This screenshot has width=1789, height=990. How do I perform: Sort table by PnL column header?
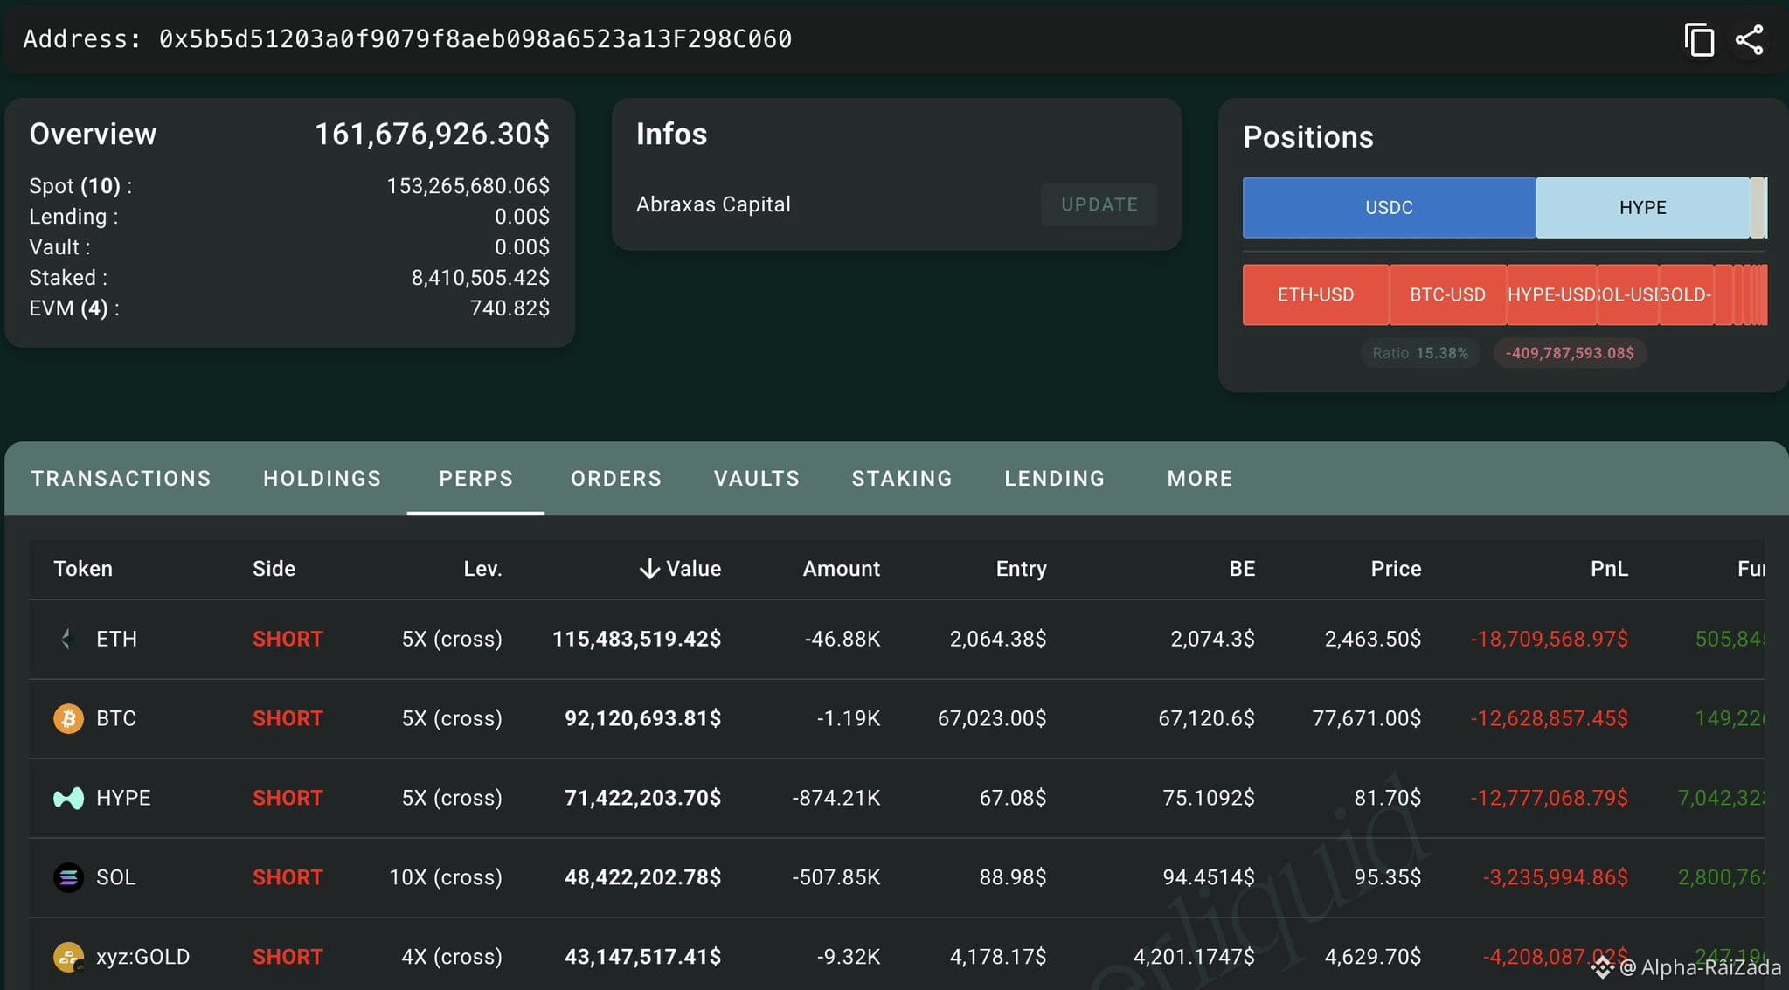pyautogui.click(x=1609, y=569)
